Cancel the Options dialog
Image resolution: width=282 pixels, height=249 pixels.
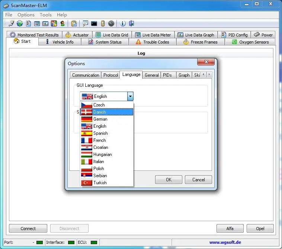[198, 179]
